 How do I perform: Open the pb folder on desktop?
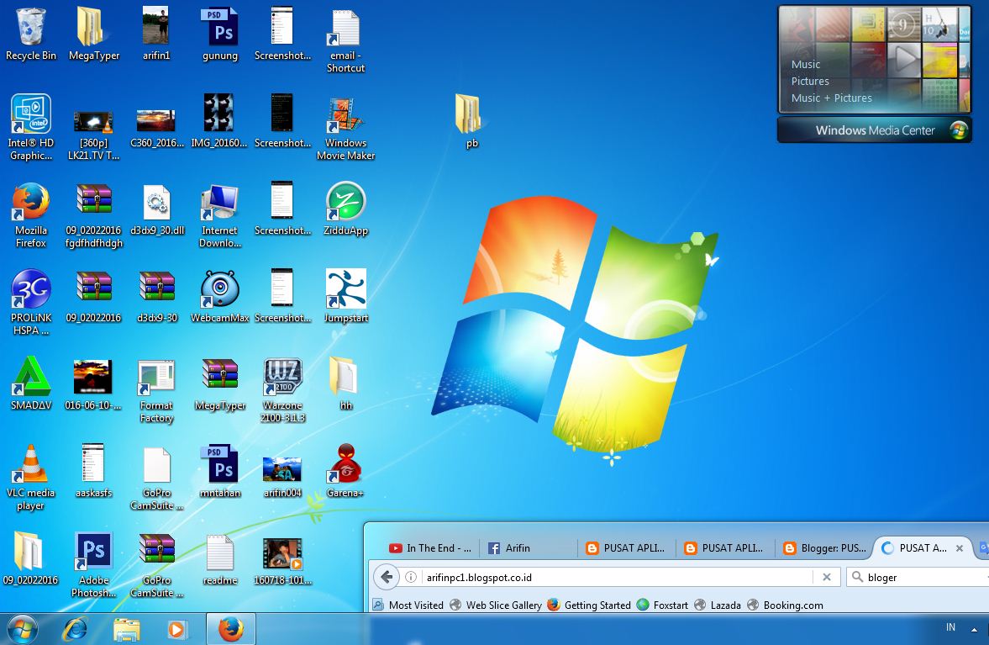[468, 114]
